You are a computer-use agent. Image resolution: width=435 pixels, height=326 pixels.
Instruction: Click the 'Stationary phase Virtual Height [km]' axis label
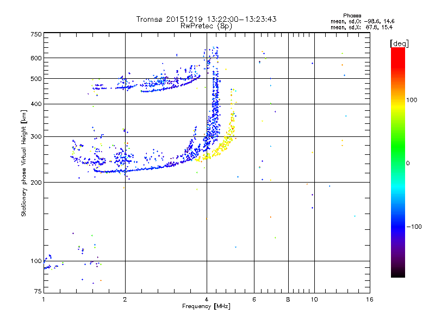pos(24,164)
